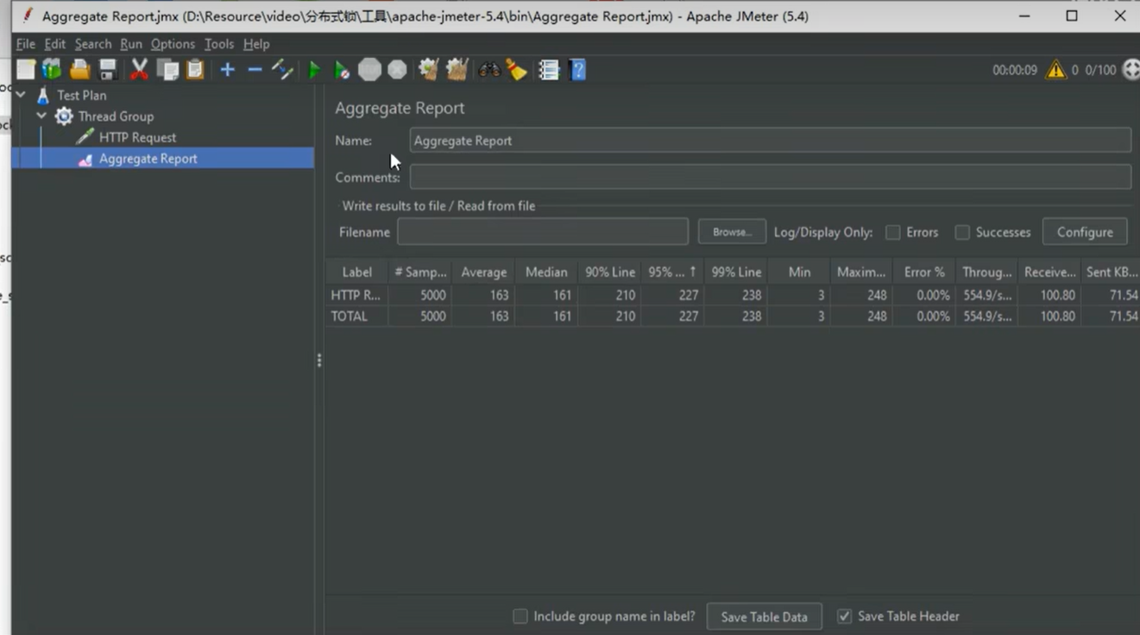The image size is (1140, 635).
Task: Select Aggregate Report in the tree
Action: click(x=148, y=159)
